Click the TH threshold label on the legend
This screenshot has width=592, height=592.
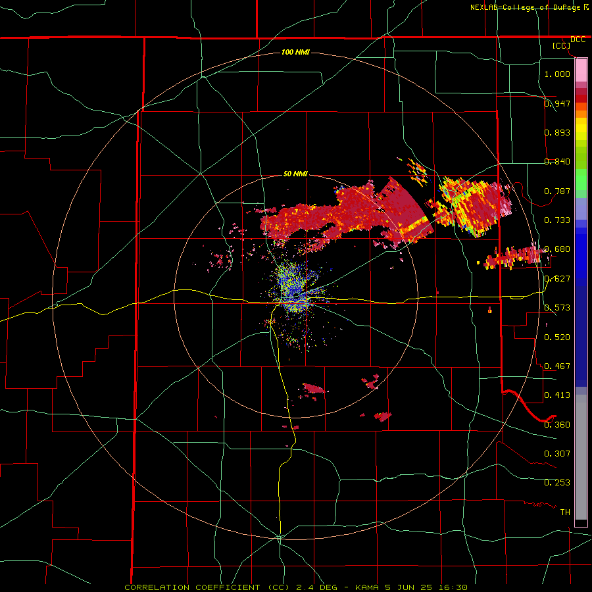click(x=565, y=512)
